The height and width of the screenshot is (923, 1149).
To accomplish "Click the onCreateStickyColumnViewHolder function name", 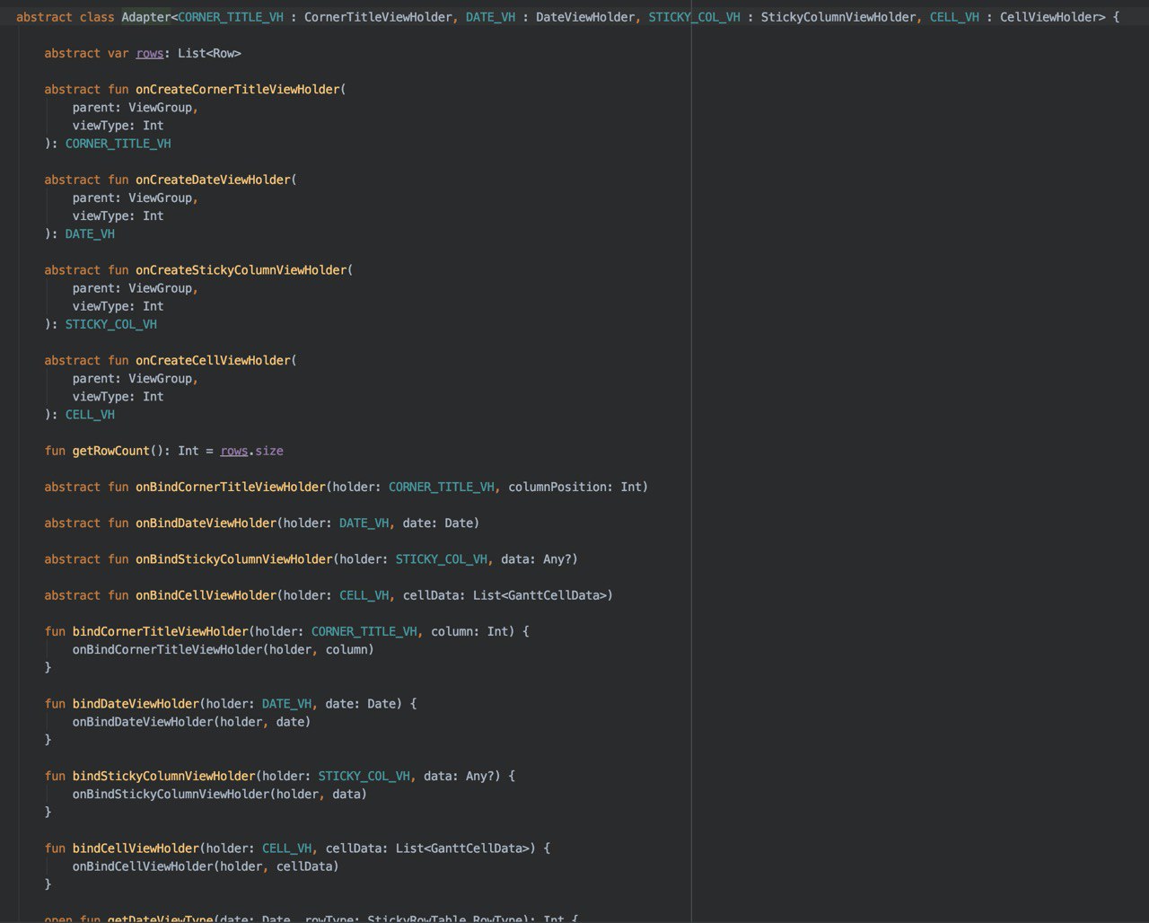I will tap(241, 270).
